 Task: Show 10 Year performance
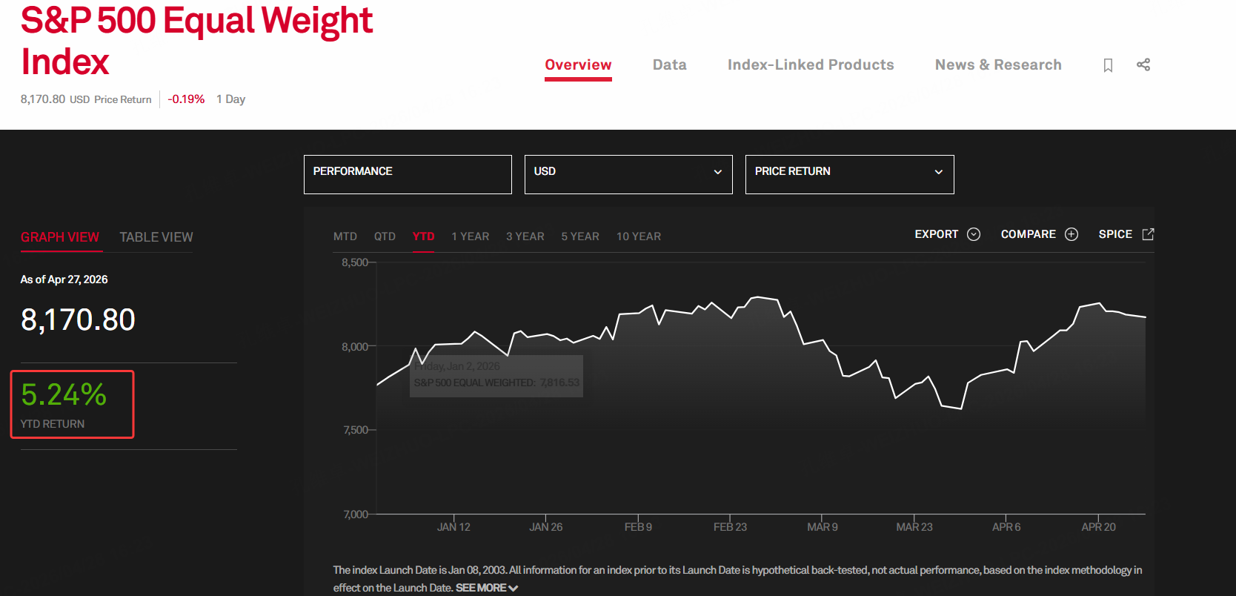(639, 236)
